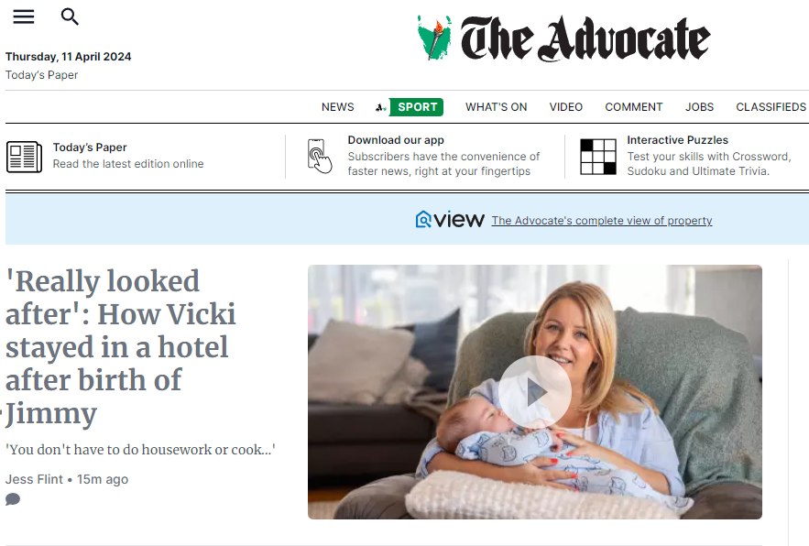The height and width of the screenshot is (546, 809).
Task: Click the phone tap app icon
Action: (319, 156)
